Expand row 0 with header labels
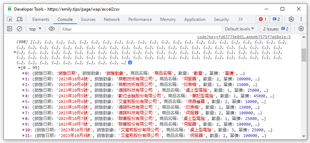The height and width of the screenshot is (143, 310). (24, 73)
